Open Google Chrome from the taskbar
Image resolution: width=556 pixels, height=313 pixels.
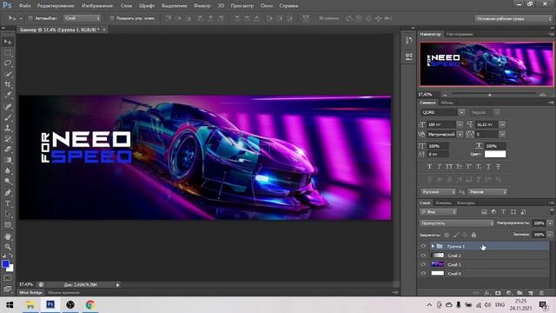[90, 304]
